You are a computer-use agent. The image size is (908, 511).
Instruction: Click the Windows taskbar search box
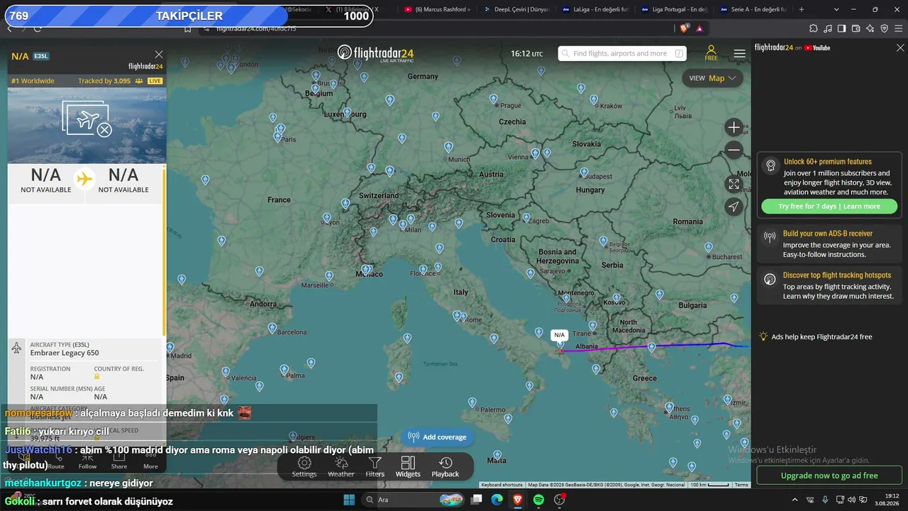pyautogui.click(x=414, y=500)
